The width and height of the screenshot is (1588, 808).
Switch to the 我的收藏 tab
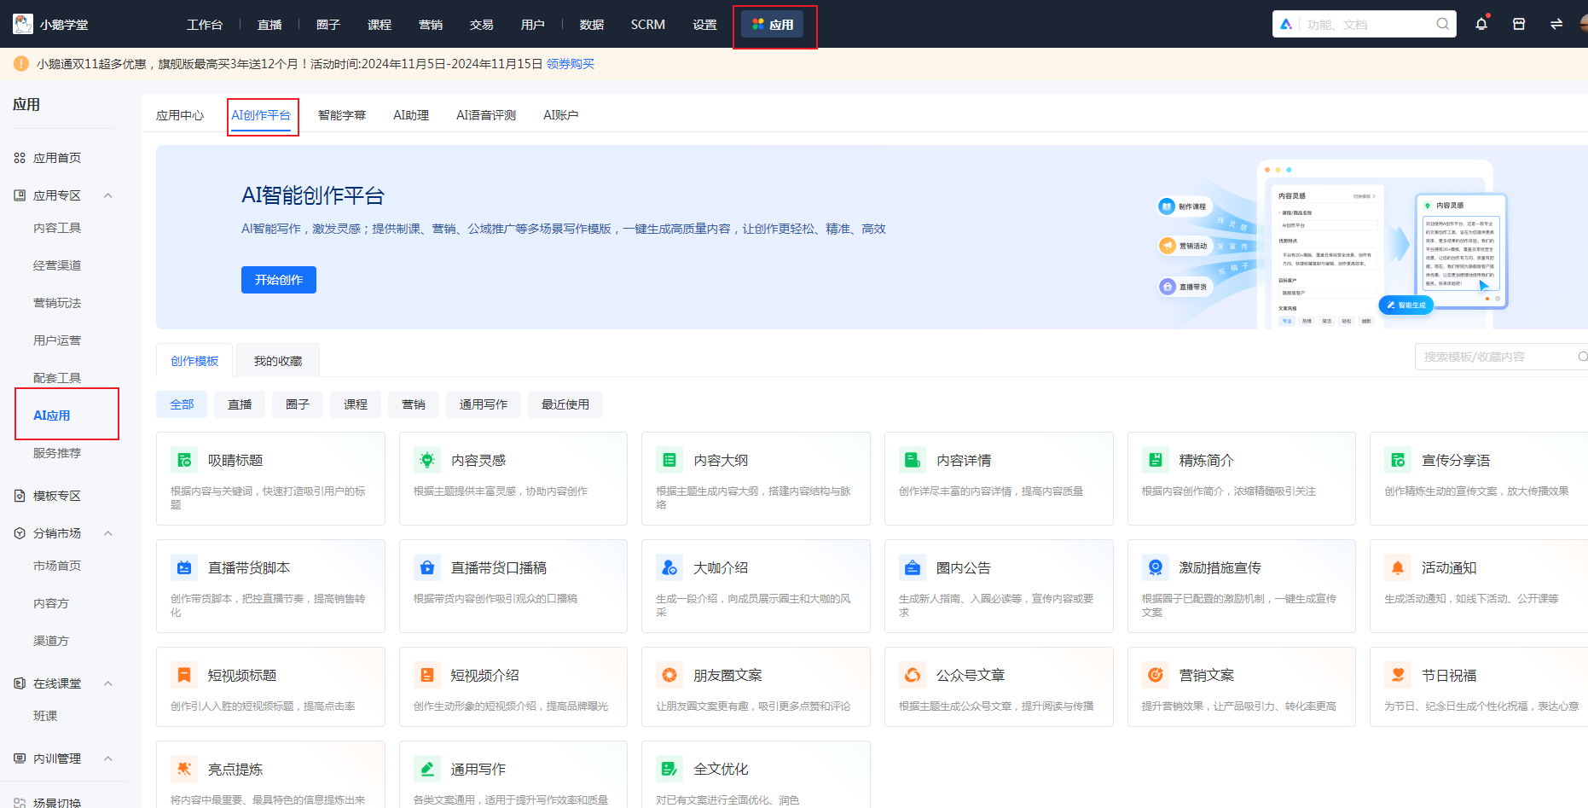click(277, 359)
